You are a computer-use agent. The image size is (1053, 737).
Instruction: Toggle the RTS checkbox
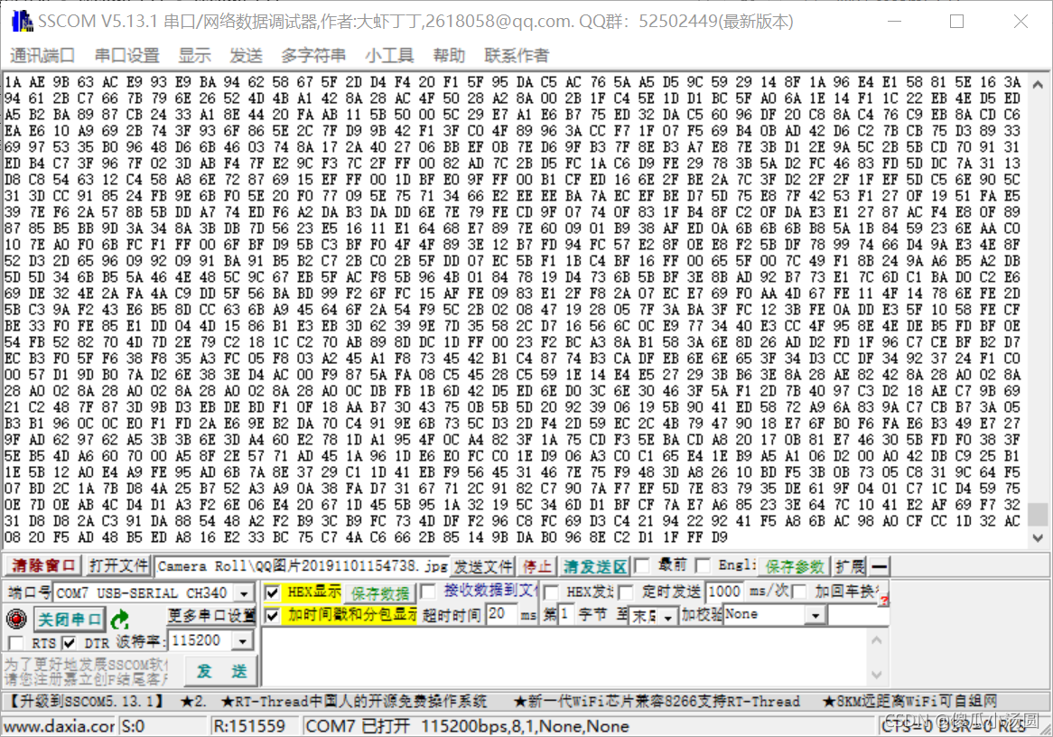coord(15,643)
